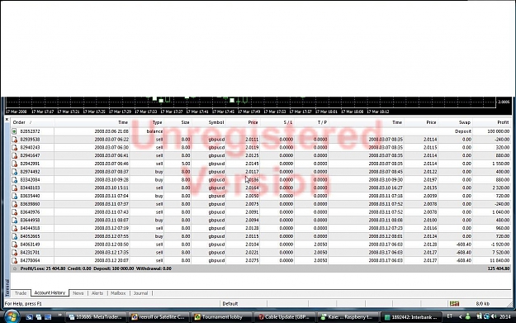Click the sell order icon for 83640976
The width and height of the screenshot is (516, 323).
click(x=15, y=212)
